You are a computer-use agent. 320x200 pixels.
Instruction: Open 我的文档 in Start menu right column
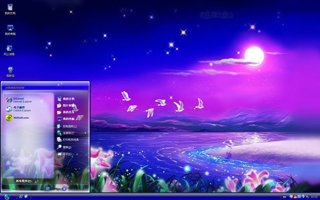point(66,99)
